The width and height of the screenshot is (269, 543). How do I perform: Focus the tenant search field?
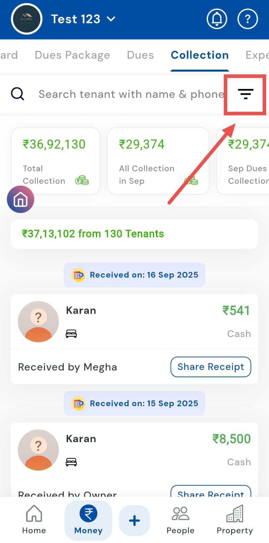(130, 94)
